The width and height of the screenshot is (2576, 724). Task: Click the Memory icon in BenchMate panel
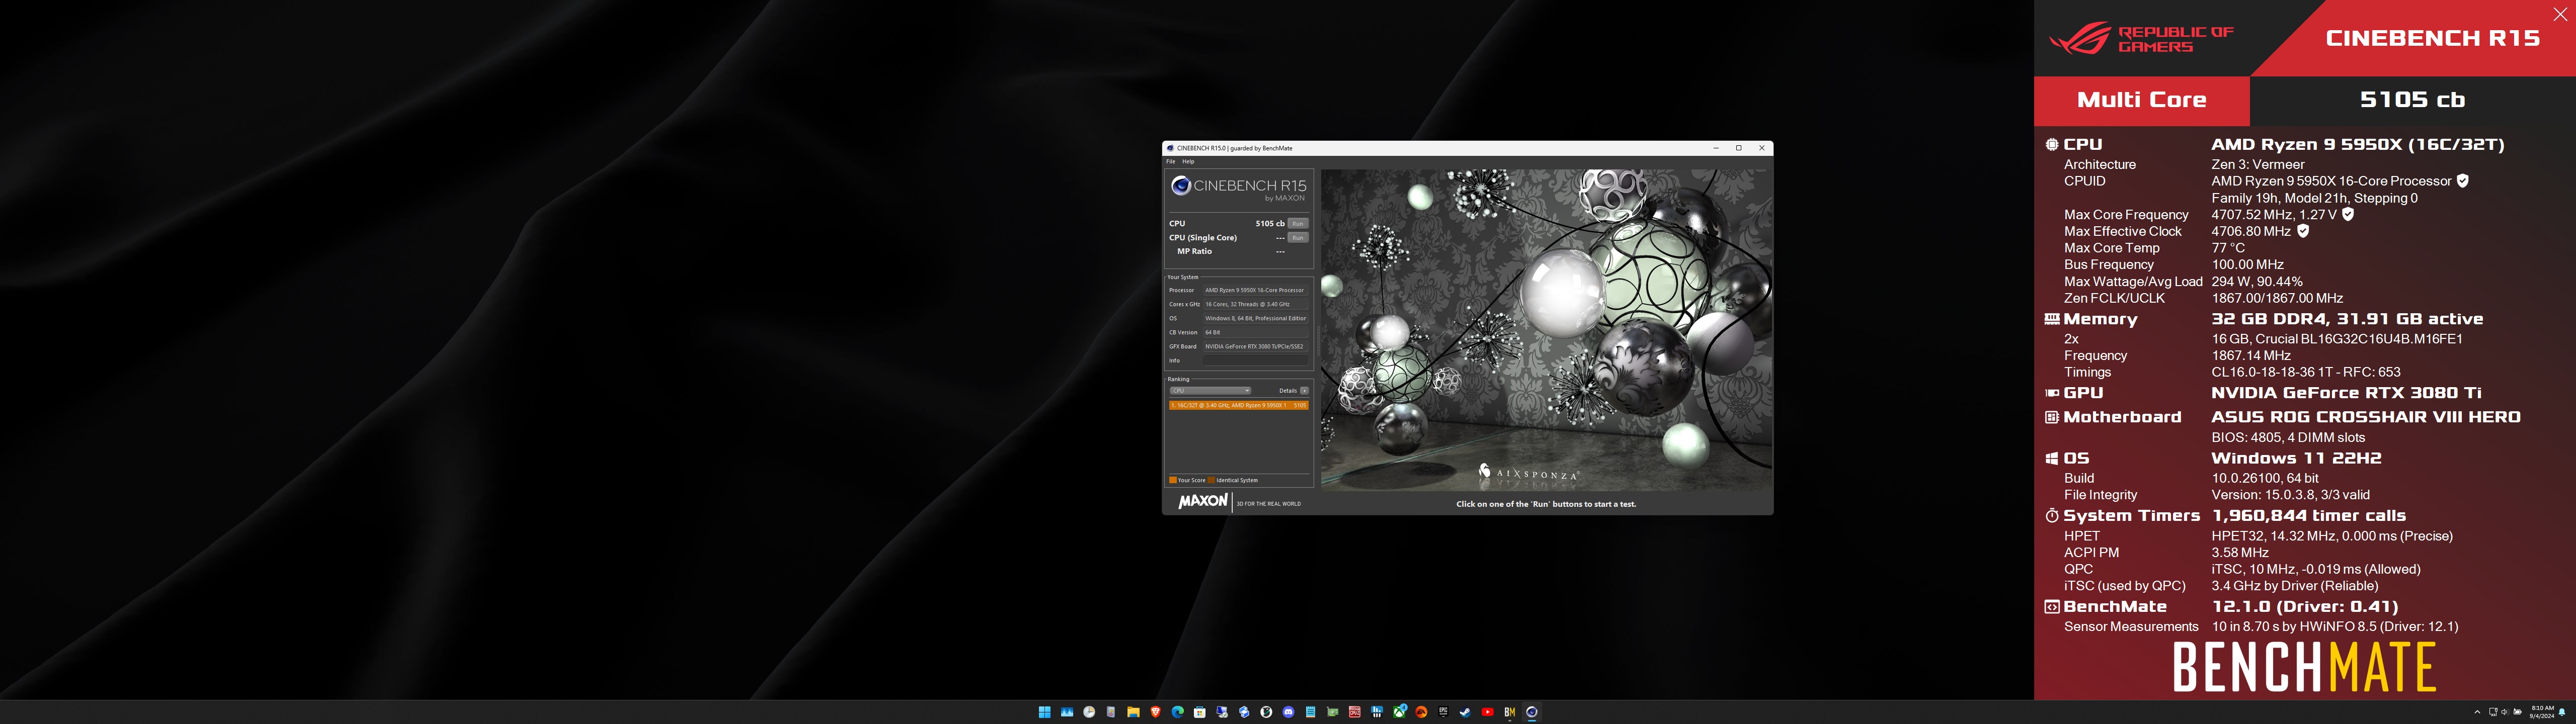[x=2051, y=319]
